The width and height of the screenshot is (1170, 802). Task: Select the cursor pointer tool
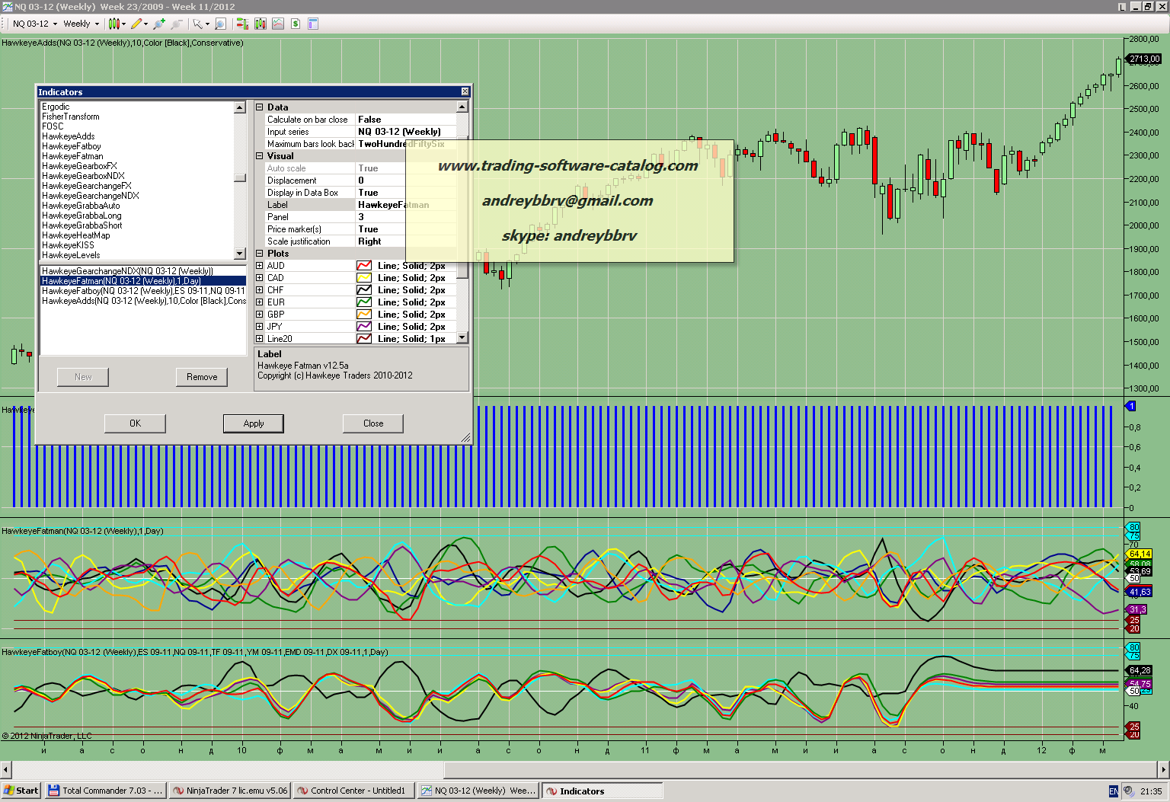tap(197, 24)
